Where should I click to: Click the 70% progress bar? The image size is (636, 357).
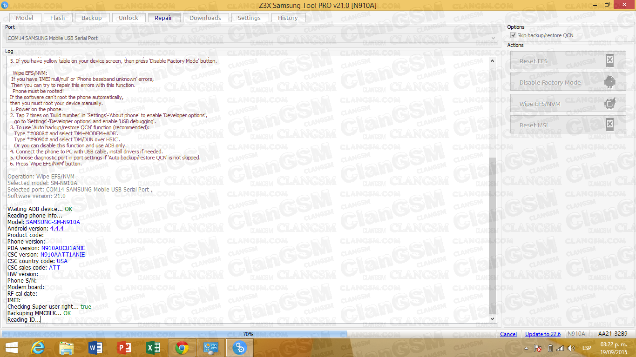[248, 334]
